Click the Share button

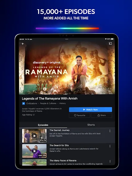click(101, 115)
